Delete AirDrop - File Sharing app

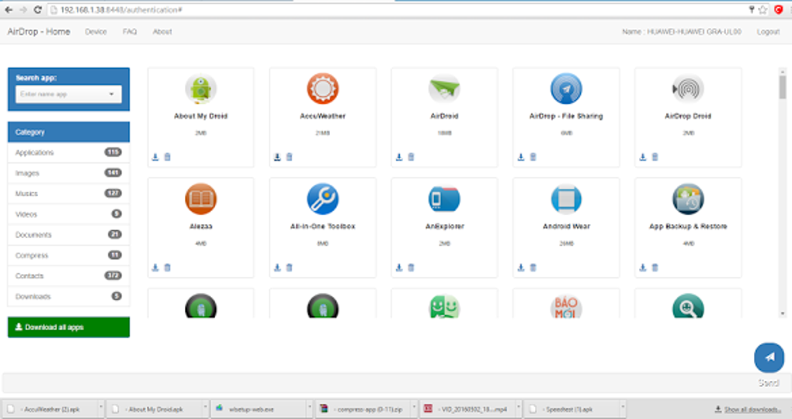(x=533, y=157)
